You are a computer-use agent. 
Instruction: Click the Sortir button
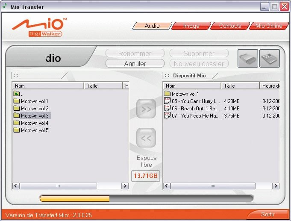[267, 214]
